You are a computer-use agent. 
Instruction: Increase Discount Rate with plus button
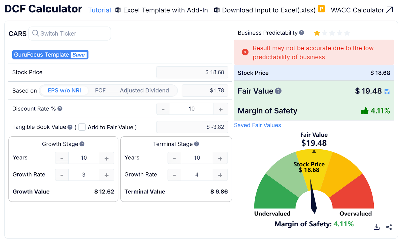[220, 109]
